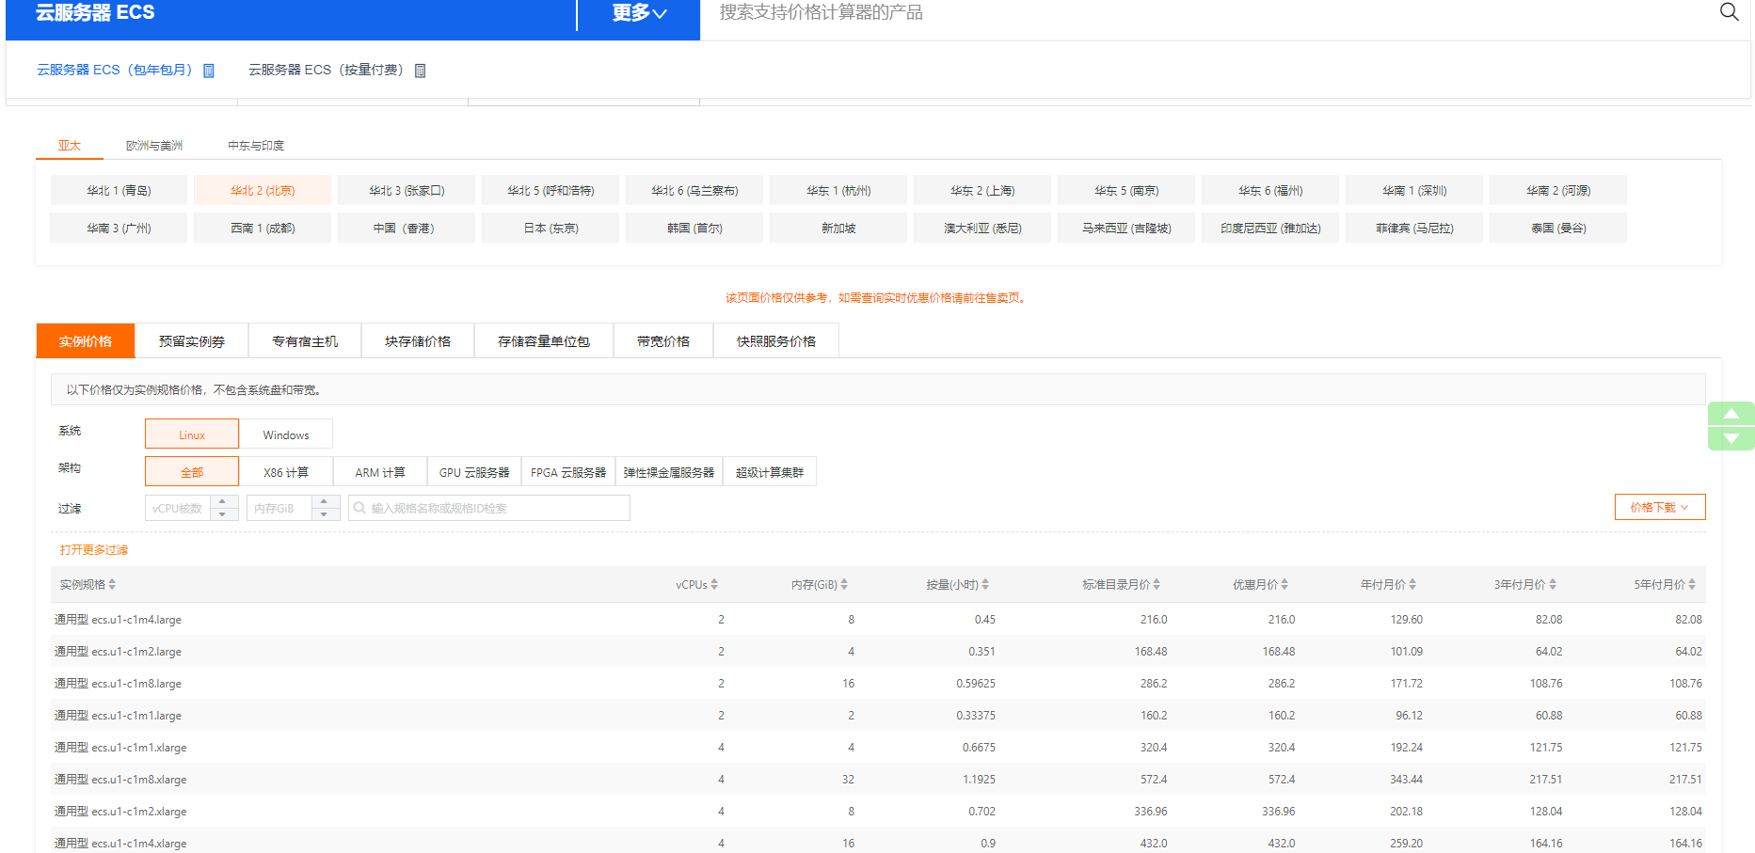Viewport: 1755px width, 853px height.
Task: Select FPGA 云服务器 architecture
Action: coord(568,472)
